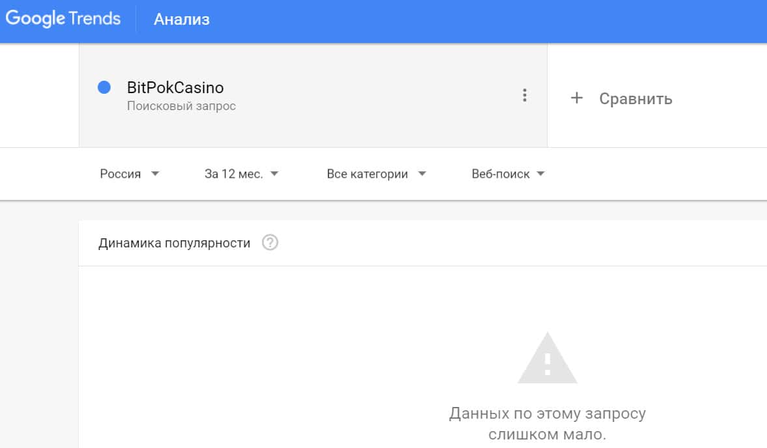767x448 pixels.
Task: Click the blue dot beside BitPokCasino
Action: [x=104, y=87]
